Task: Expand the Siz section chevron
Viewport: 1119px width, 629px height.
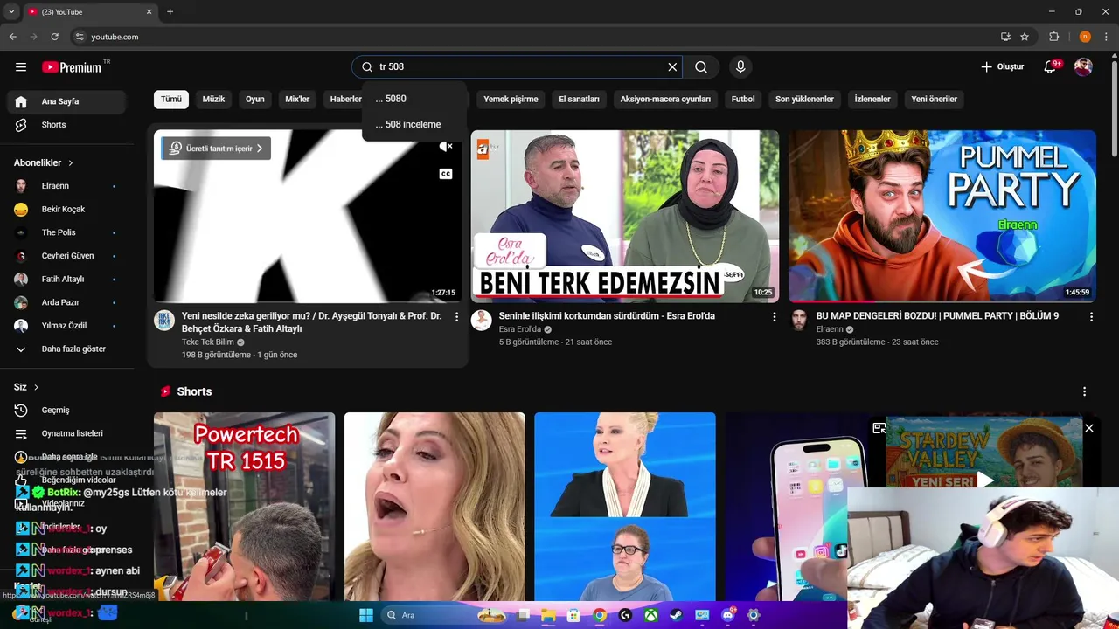Action: coord(36,387)
